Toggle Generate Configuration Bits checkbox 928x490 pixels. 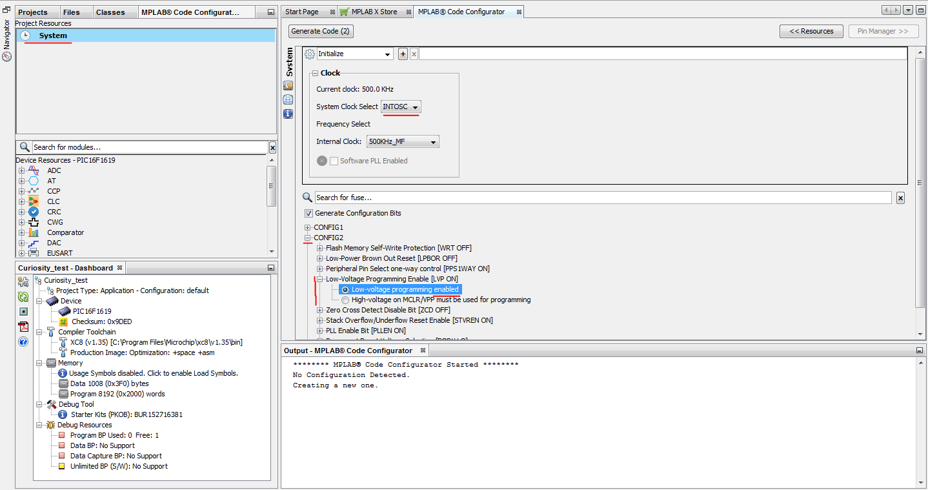pos(308,213)
